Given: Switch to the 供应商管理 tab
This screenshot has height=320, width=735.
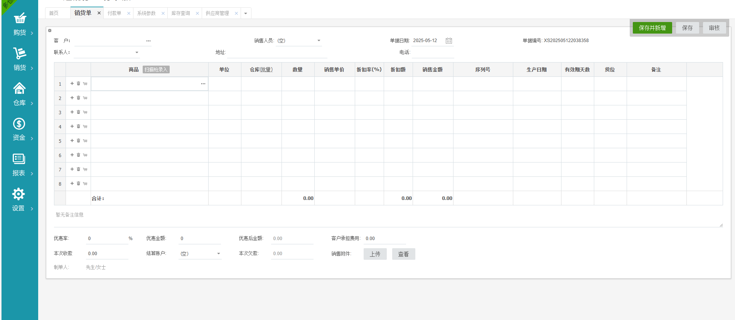Looking at the screenshot, I should (217, 13).
